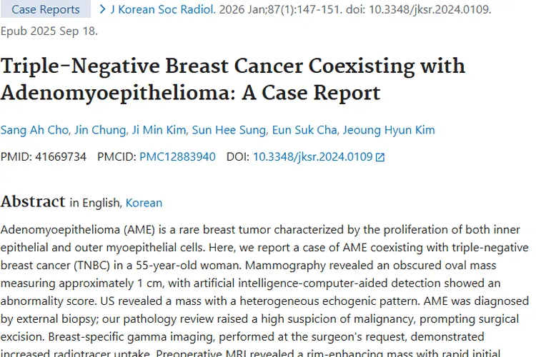Click the Case Reports publication type badge
This screenshot has height=357, width=536.
pyautogui.click(x=46, y=10)
